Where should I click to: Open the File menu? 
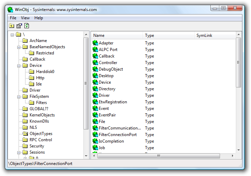[13, 18]
